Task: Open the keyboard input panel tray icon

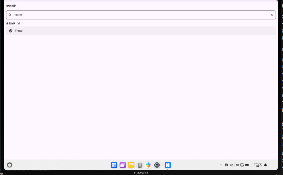Action: tap(232, 165)
